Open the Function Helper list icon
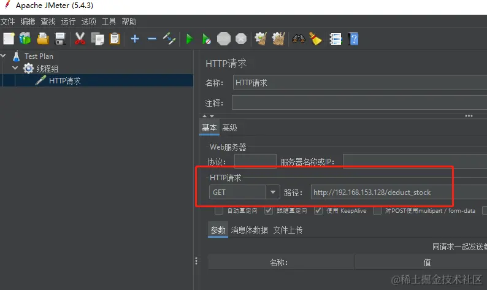This screenshot has height=290, width=487. [x=336, y=39]
